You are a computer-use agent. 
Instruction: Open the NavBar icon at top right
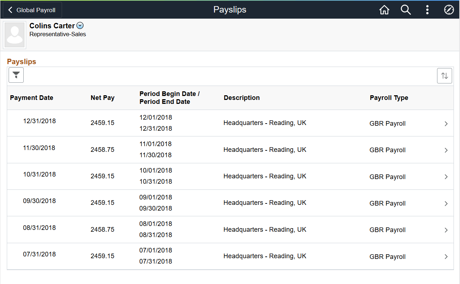[x=449, y=10]
